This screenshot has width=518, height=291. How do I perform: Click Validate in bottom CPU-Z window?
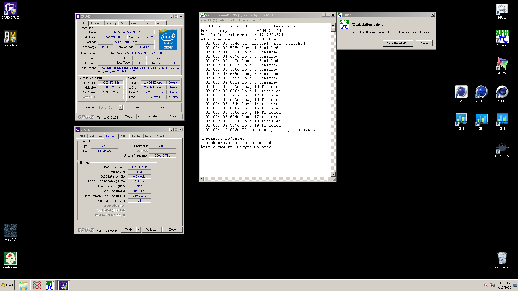(x=151, y=230)
